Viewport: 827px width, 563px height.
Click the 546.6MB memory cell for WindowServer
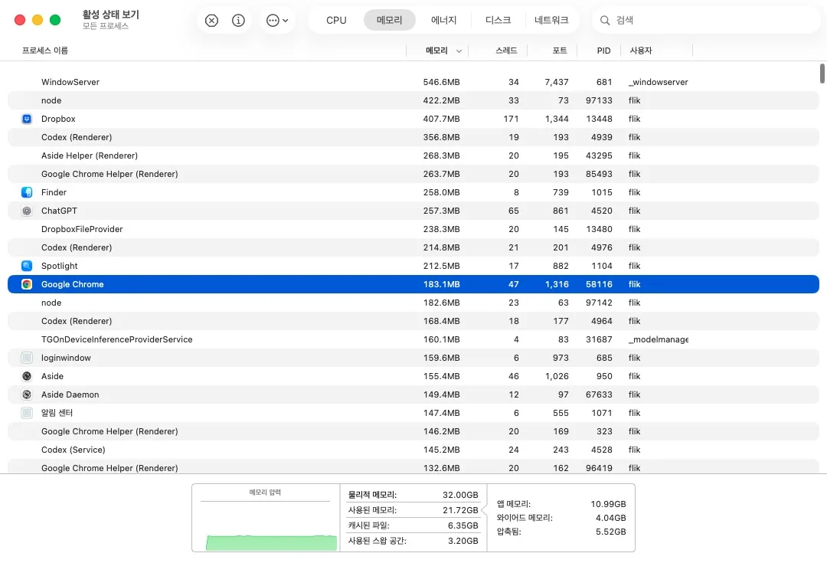[442, 82]
